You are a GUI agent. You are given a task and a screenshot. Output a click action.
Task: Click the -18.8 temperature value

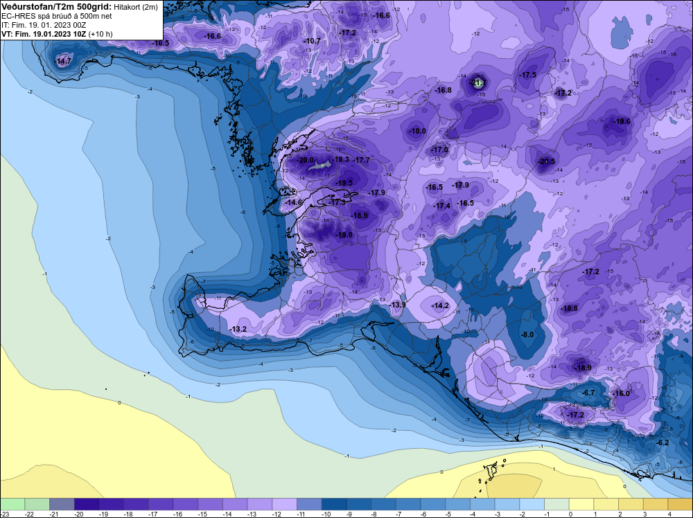(569, 309)
